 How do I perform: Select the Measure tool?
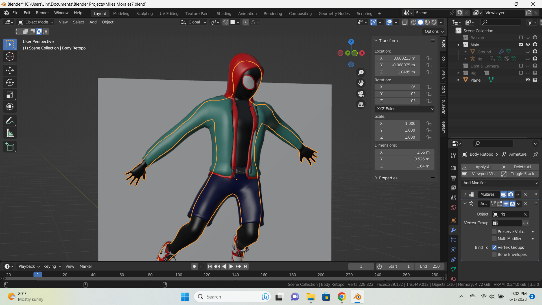pyautogui.click(x=10, y=133)
